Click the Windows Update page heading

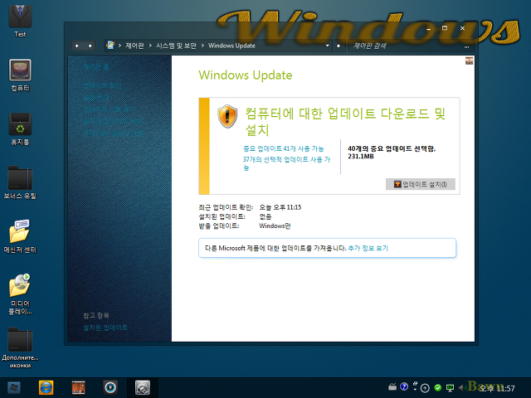(x=246, y=75)
